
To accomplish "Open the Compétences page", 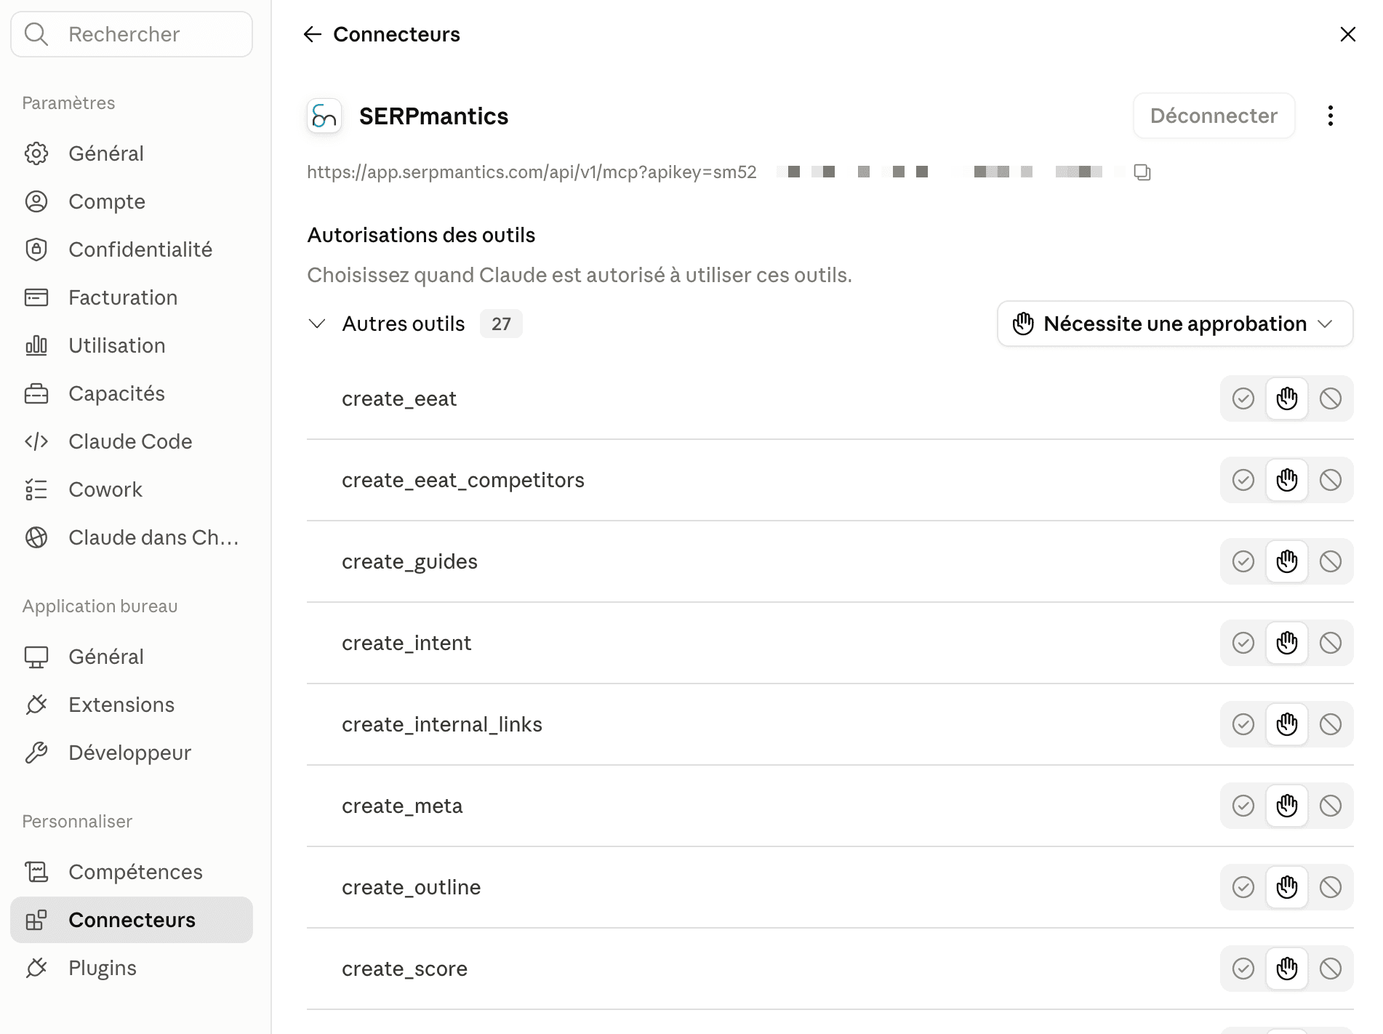I will pos(132,872).
